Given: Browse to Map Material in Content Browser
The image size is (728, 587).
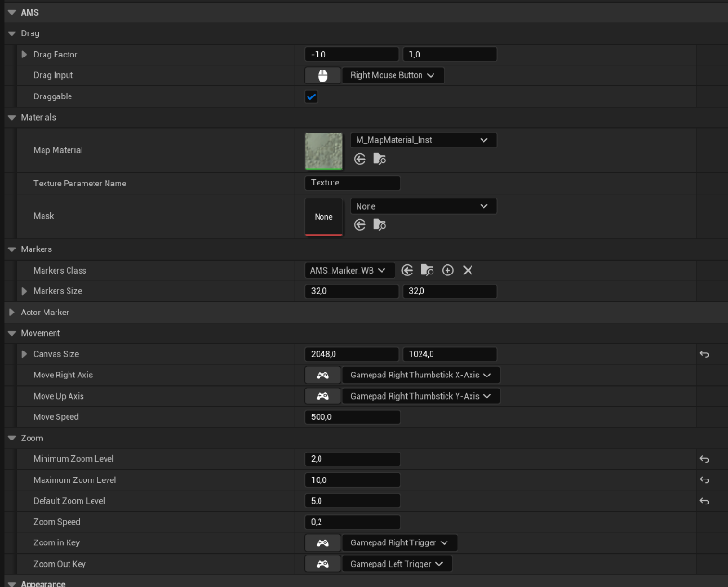Looking at the screenshot, I should (380, 160).
